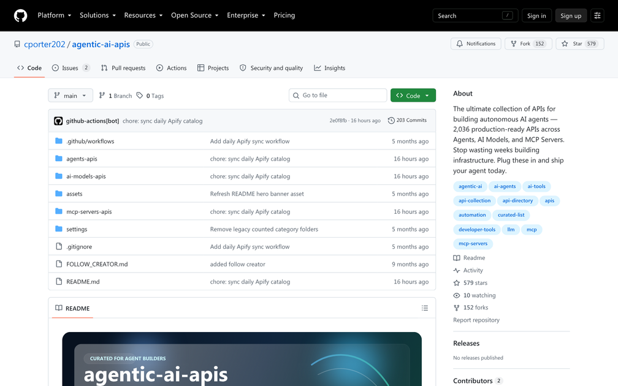
Task: Expand the Resources menu
Action: 143,15
